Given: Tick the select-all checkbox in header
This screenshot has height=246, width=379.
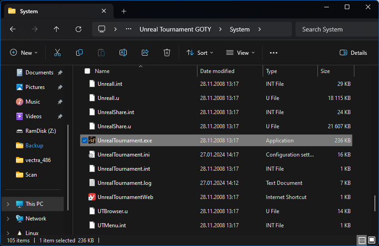Looking at the screenshot, I should [87, 71].
